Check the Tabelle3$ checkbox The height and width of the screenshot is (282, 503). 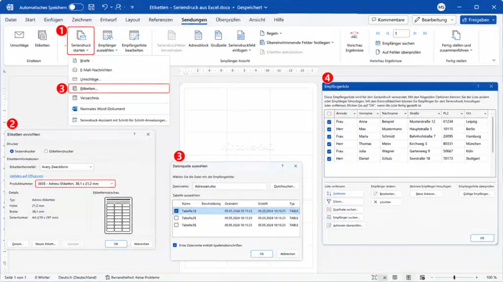[x=176, y=225]
